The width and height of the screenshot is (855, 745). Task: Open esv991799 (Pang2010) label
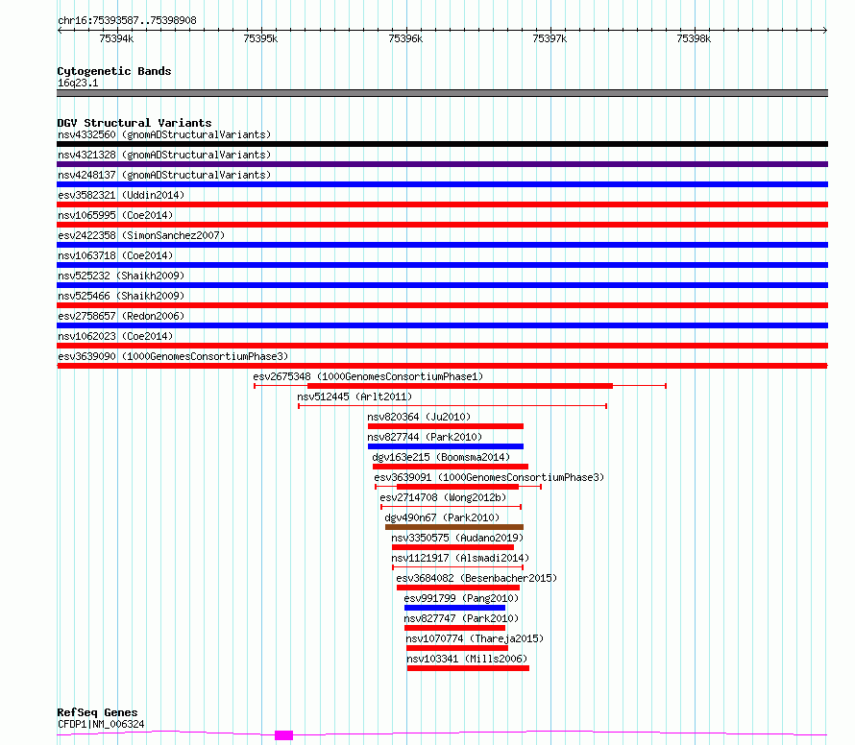(461, 598)
